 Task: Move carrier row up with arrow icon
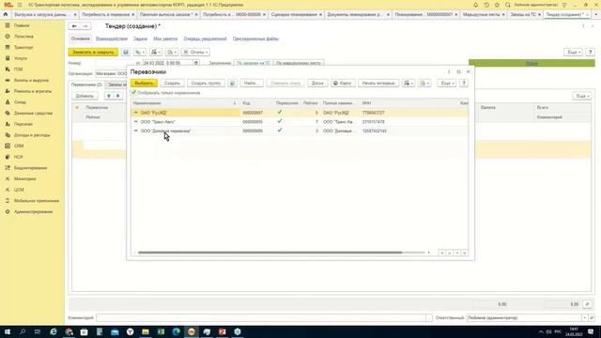click(109, 96)
